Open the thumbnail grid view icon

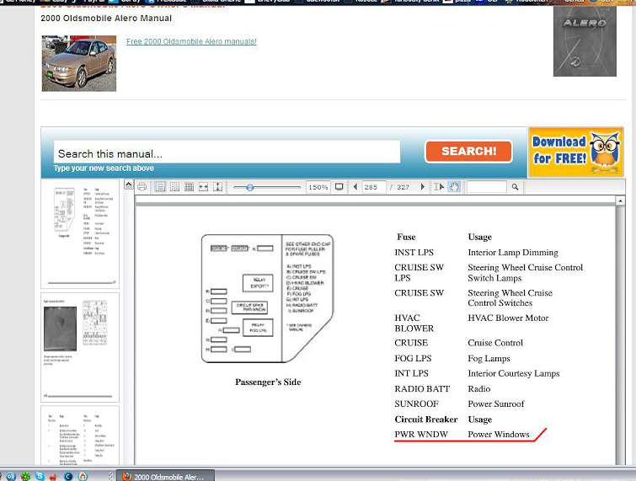(189, 187)
